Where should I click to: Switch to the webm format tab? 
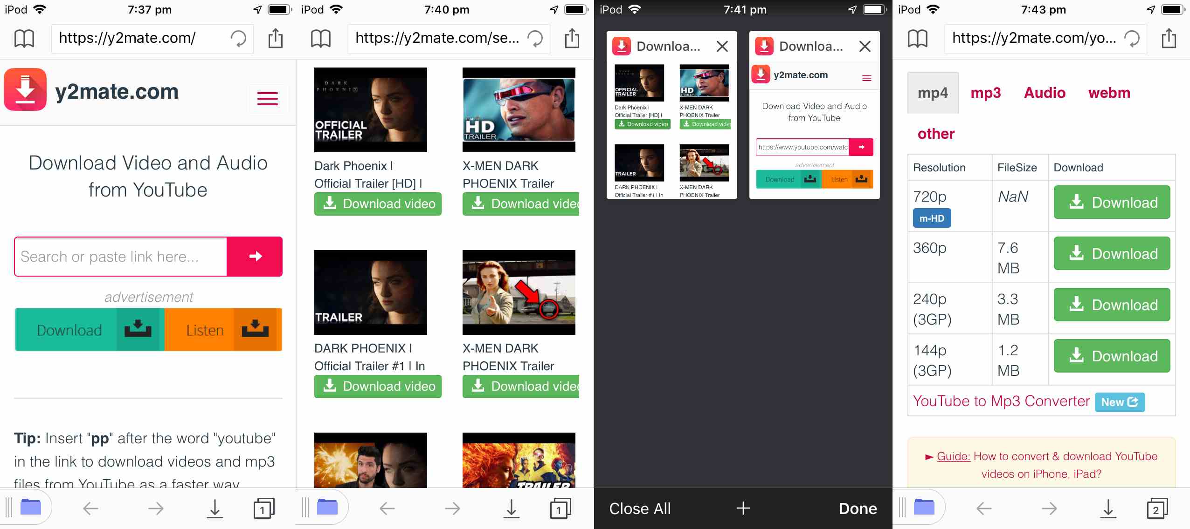point(1109,93)
